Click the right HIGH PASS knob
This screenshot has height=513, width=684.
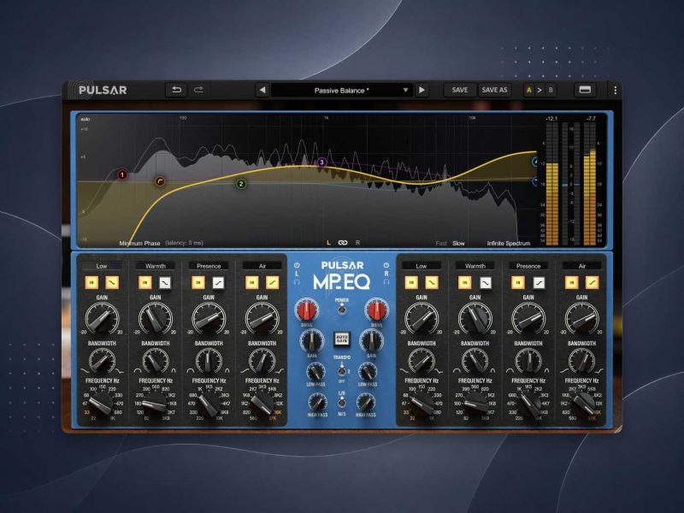366,402
